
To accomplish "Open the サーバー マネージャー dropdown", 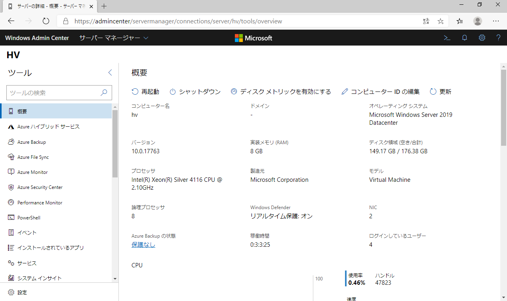I will [x=114, y=38].
